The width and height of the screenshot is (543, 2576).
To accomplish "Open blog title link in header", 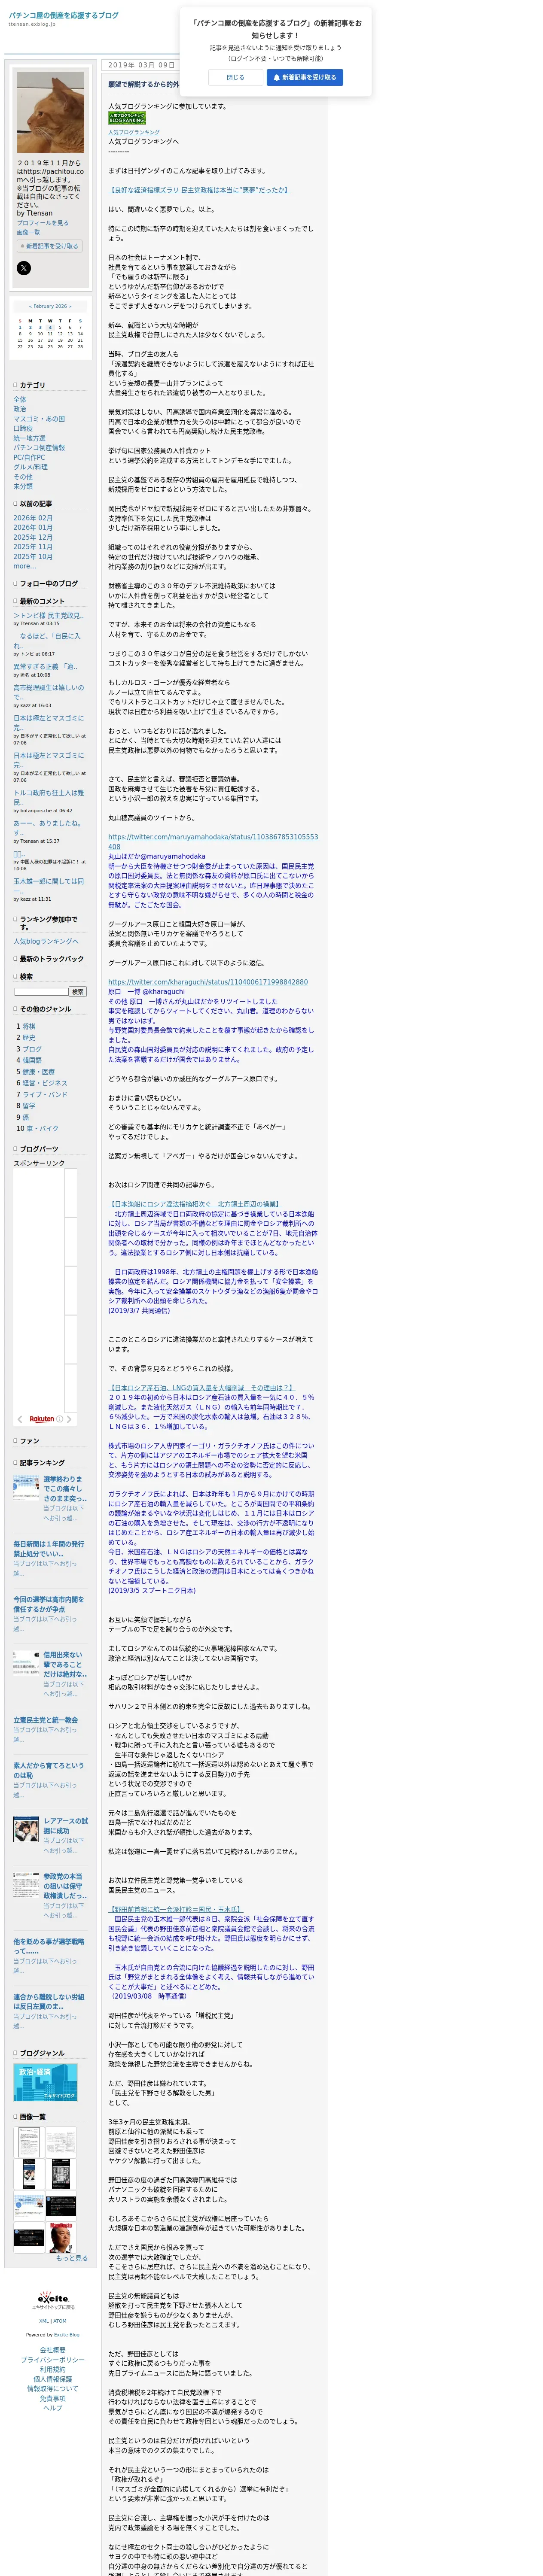I will tap(64, 16).
